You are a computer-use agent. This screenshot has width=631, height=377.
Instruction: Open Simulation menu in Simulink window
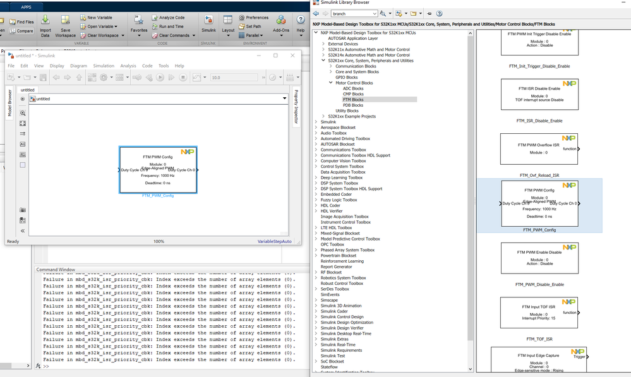tap(104, 66)
